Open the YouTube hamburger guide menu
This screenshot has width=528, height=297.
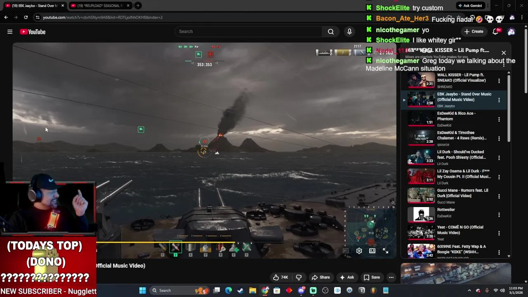(x=10, y=32)
